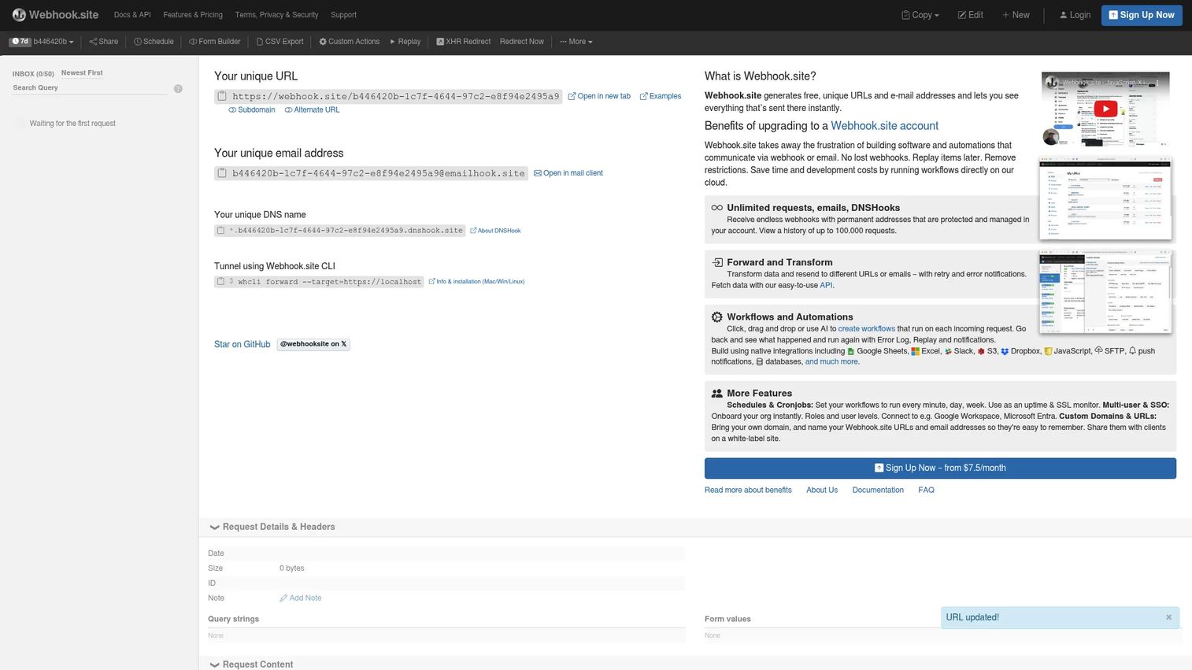Create a New URL

1016,15
